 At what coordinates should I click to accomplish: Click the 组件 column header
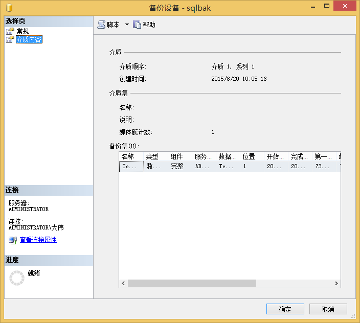click(180, 156)
